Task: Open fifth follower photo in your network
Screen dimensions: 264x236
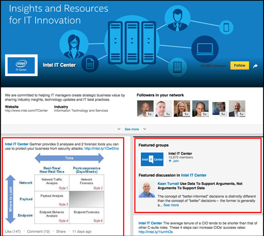Action: 218,108
